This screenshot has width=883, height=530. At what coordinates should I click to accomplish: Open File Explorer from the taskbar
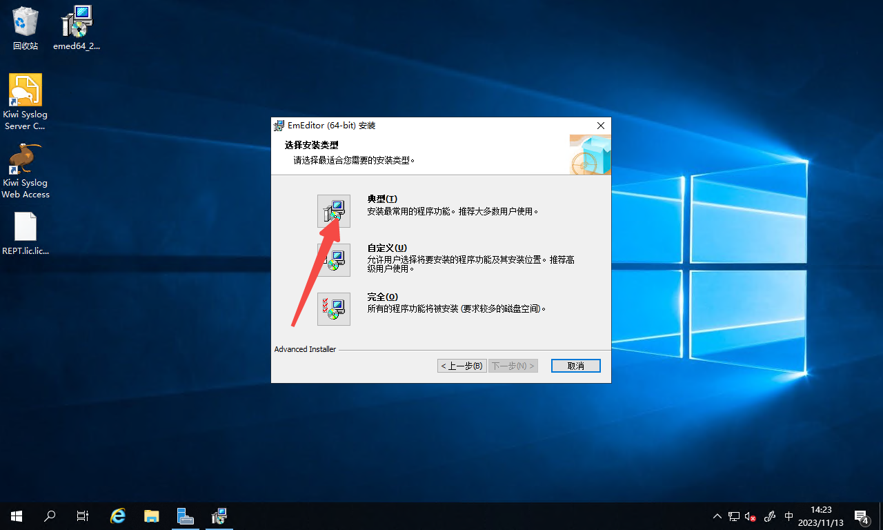click(152, 516)
